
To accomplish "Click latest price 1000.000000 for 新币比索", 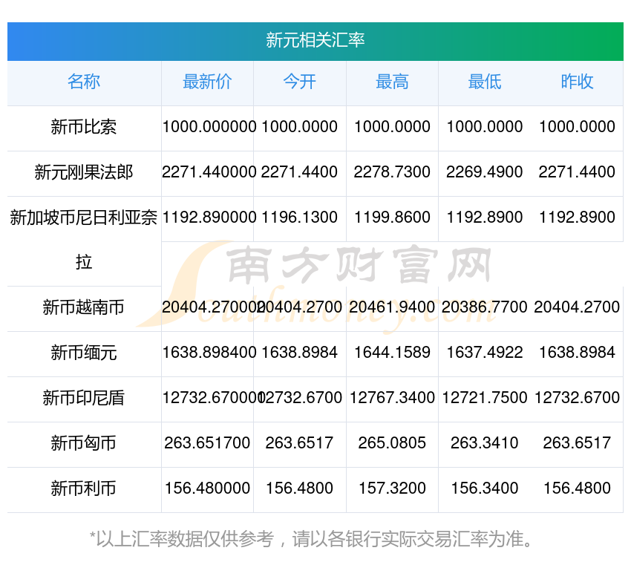I will pyautogui.click(x=209, y=127).
